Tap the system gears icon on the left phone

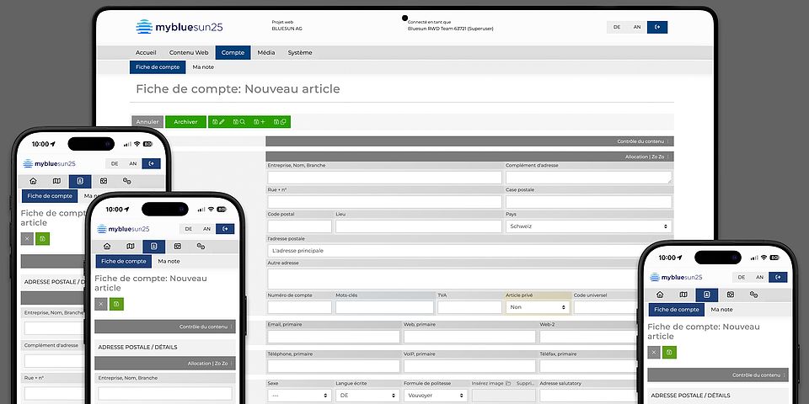[x=127, y=181]
